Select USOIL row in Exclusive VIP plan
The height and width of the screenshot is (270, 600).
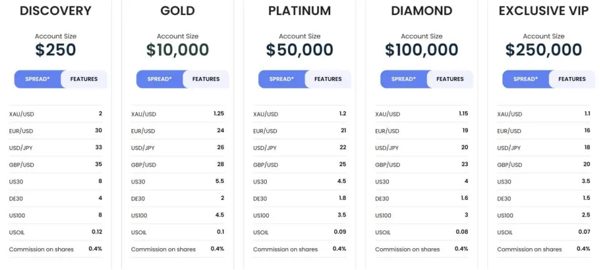point(544,232)
